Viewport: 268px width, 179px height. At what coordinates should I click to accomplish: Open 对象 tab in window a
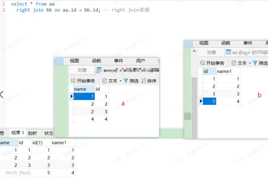[x=82, y=70]
